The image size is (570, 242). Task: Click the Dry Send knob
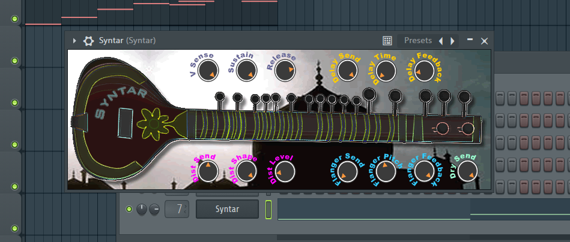click(x=467, y=171)
